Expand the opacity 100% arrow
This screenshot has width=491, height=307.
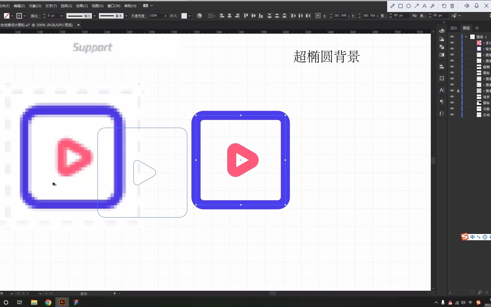(165, 16)
